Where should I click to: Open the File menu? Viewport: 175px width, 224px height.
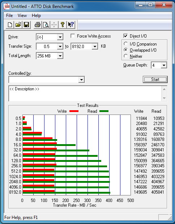[x=9, y=16]
